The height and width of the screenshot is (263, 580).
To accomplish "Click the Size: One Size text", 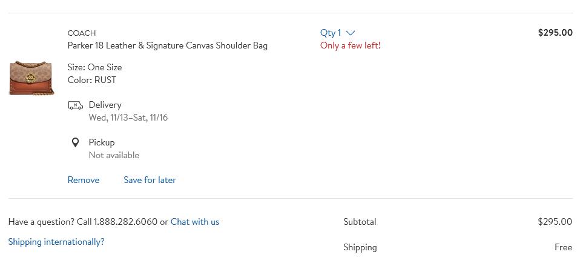I will 94,67.
